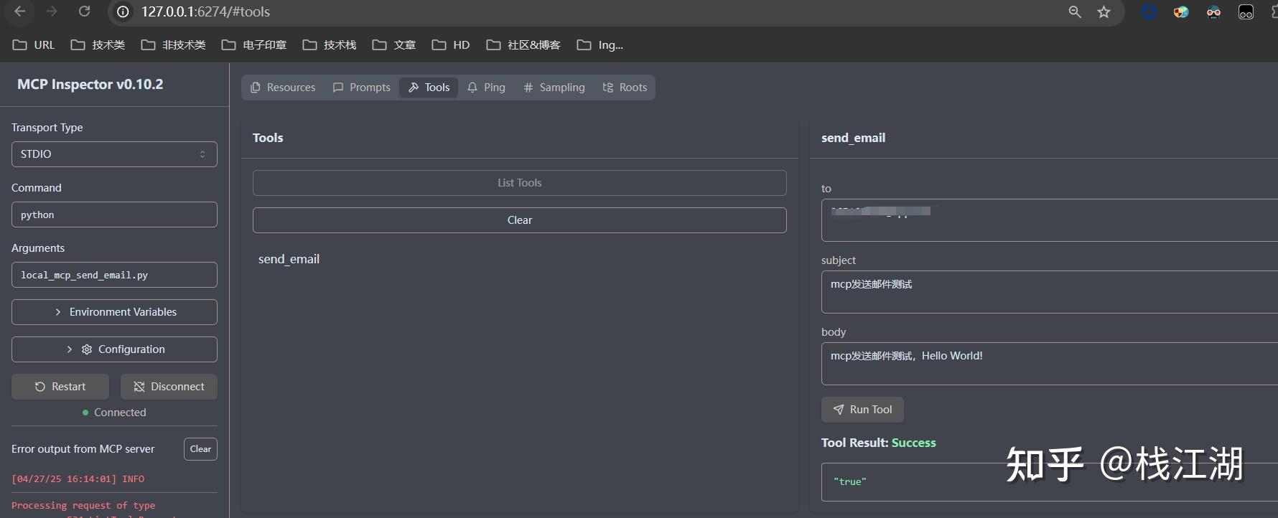Click the List Tools button
Screen dimensions: 1278x518
coord(520,183)
